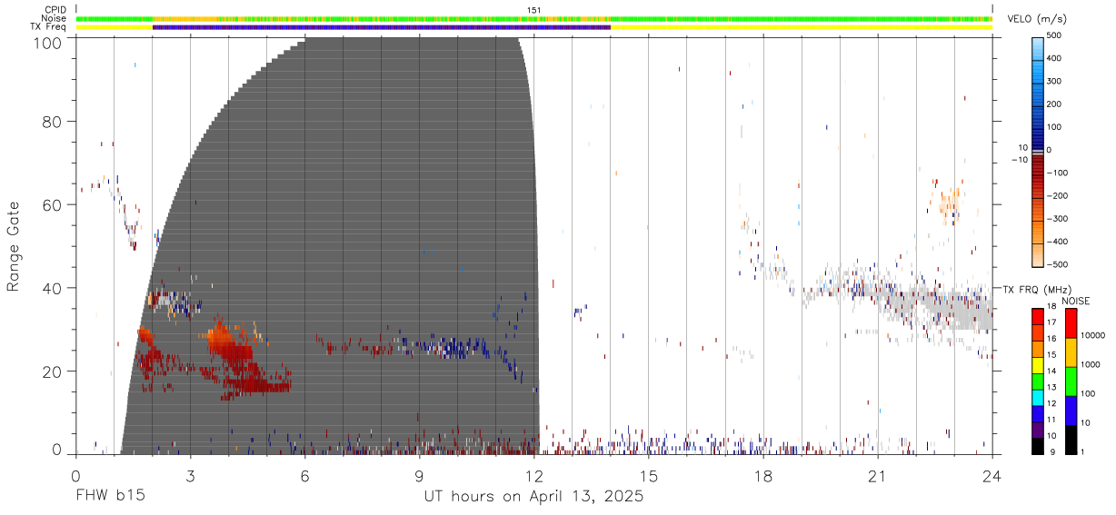Click the CPID label at top left
The height and width of the screenshot is (515, 1116).
55,10
